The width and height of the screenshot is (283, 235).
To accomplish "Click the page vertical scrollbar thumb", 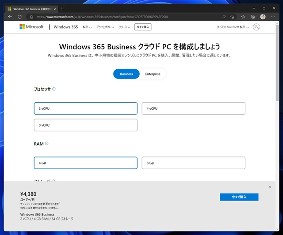I will (x=277, y=63).
